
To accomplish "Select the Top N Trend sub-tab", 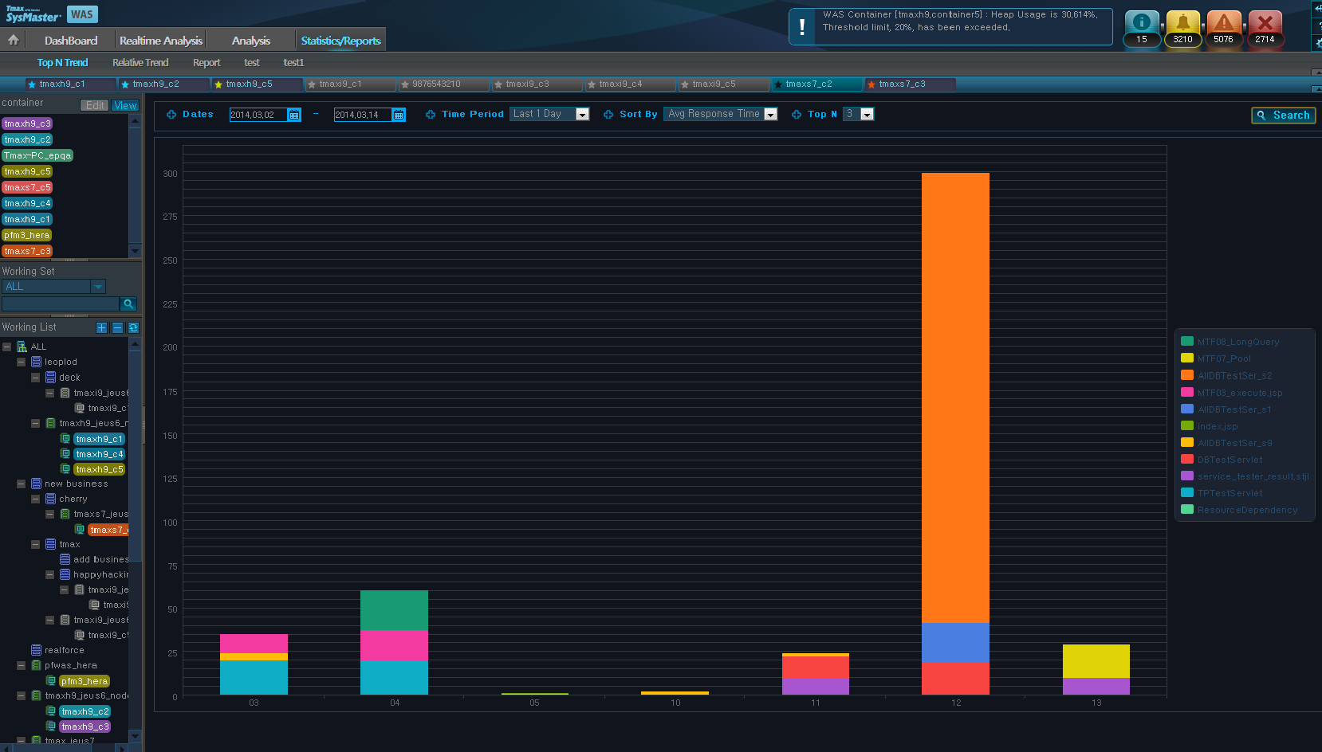I will click(62, 62).
